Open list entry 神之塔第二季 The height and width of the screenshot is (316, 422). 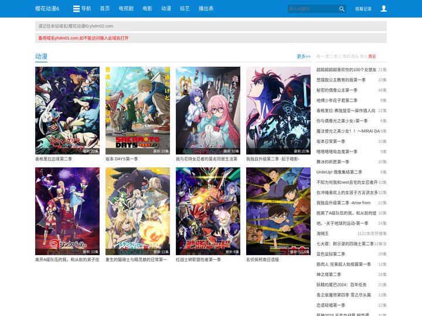329,274
